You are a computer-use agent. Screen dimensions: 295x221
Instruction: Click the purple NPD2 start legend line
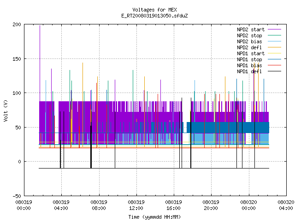(x=275, y=29)
